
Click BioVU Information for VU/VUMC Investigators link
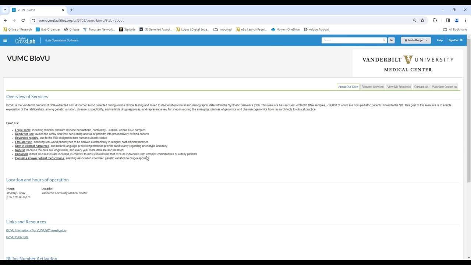(36, 230)
